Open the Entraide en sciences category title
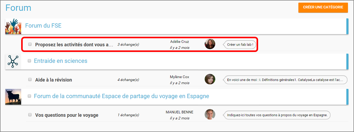354x132 pixels. click(60, 61)
